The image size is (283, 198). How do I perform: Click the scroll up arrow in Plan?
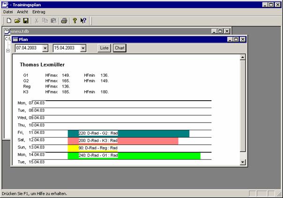point(243,58)
